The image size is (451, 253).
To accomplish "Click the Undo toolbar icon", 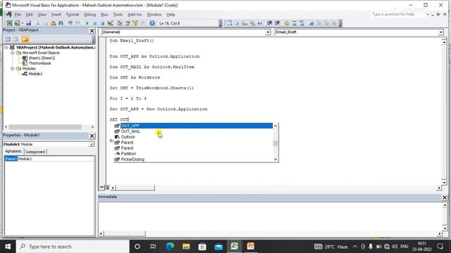I will tap(70, 23).
